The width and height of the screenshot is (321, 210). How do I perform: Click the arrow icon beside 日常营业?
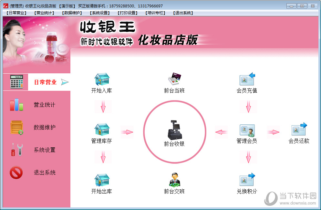coord(65,82)
